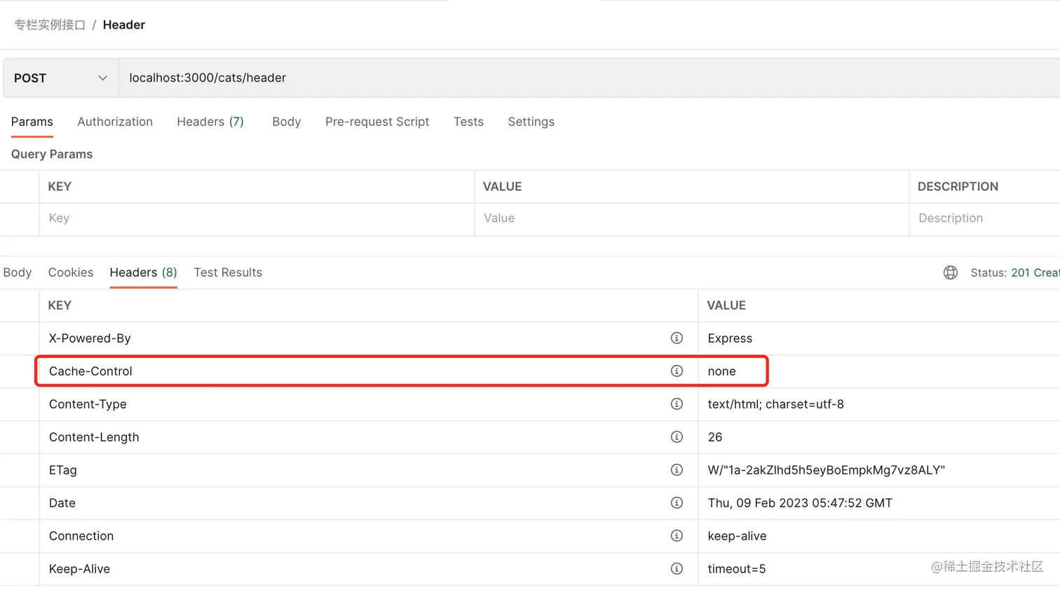This screenshot has height=590, width=1060.
Task: Click the request URL field
Action: pos(561,78)
